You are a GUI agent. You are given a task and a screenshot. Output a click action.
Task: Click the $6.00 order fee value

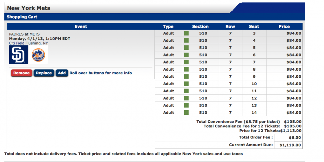(x=295, y=138)
